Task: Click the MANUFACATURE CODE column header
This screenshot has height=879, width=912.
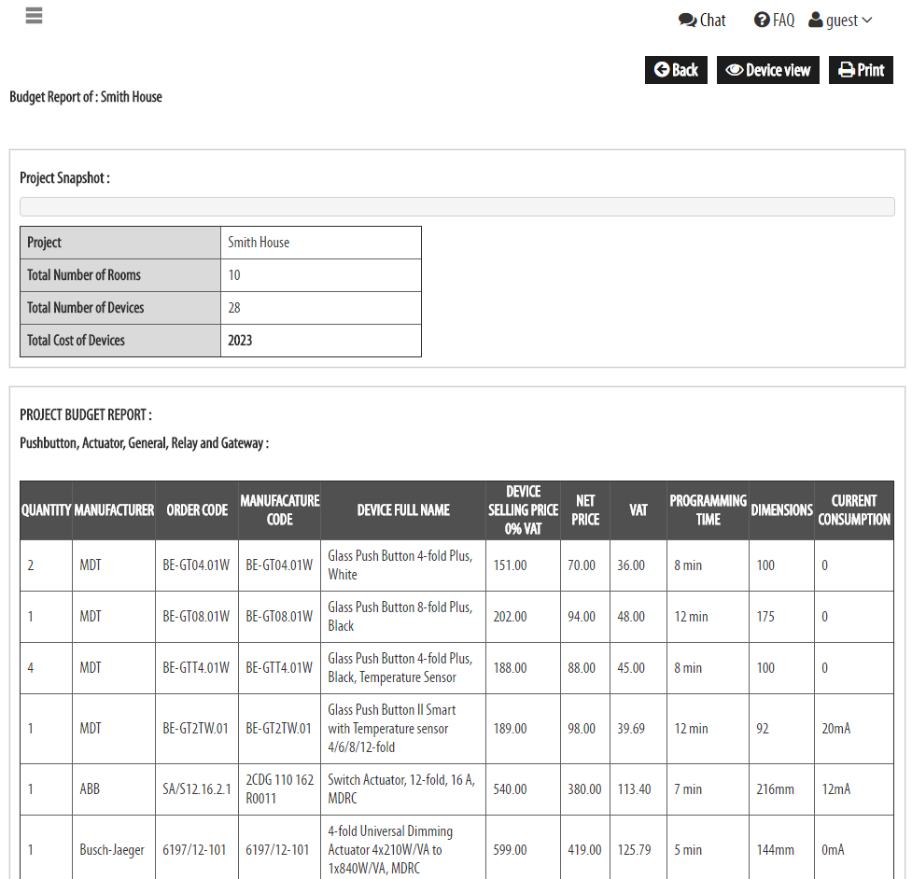Action: 280,510
